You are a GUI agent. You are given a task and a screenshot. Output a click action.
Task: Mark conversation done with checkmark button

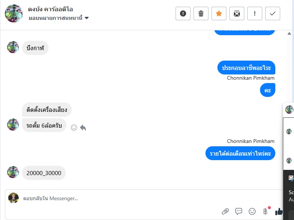[x=273, y=13]
